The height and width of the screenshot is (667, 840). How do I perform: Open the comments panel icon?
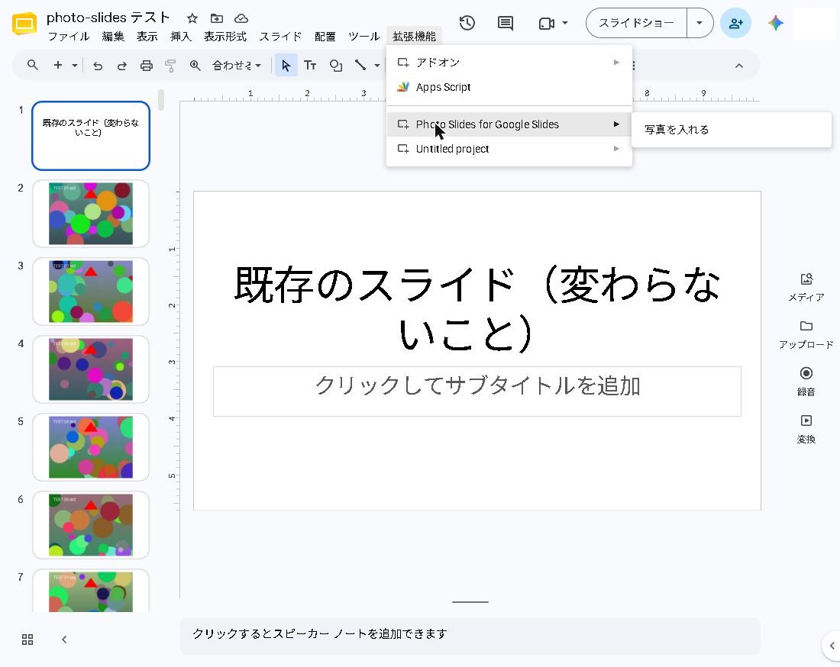coord(506,23)
